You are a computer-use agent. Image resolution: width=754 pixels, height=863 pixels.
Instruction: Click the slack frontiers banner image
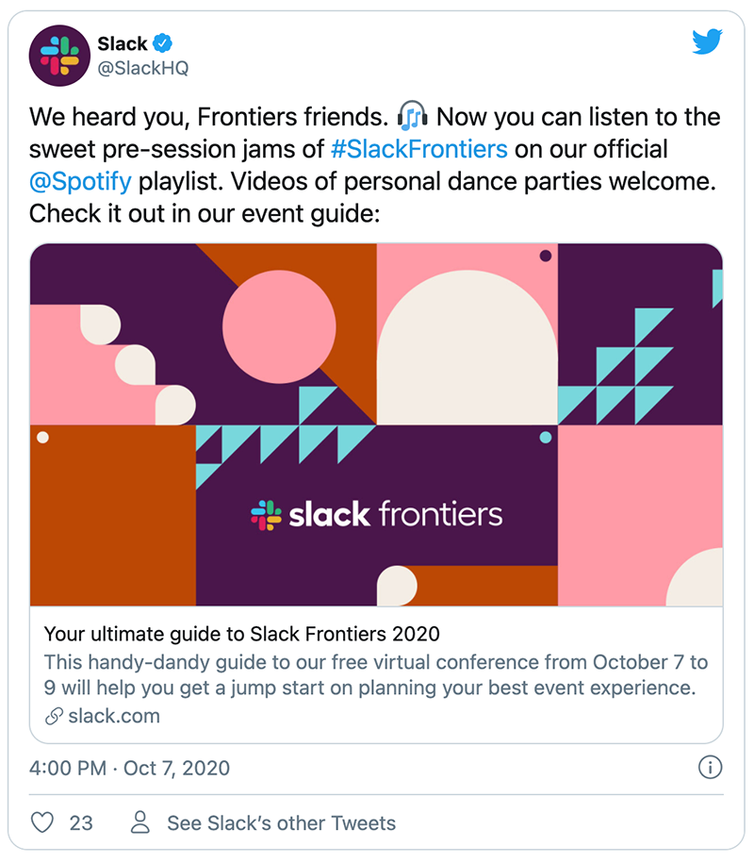point(376,424)
